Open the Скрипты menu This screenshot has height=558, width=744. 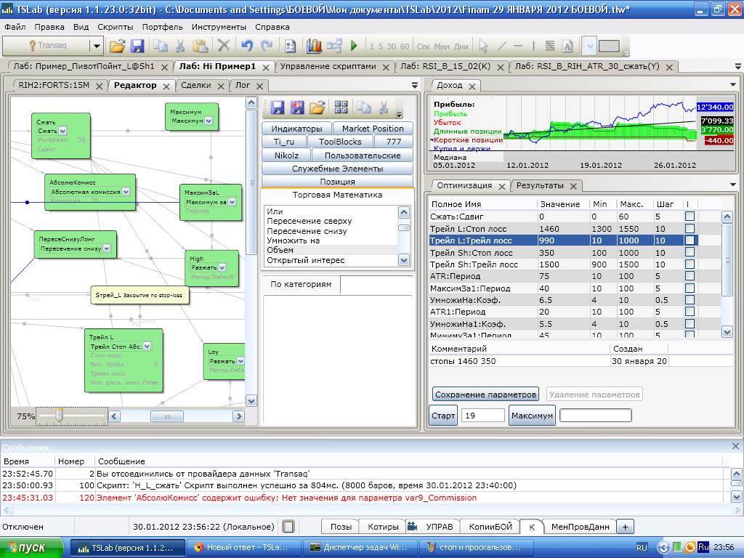[116, 27]
